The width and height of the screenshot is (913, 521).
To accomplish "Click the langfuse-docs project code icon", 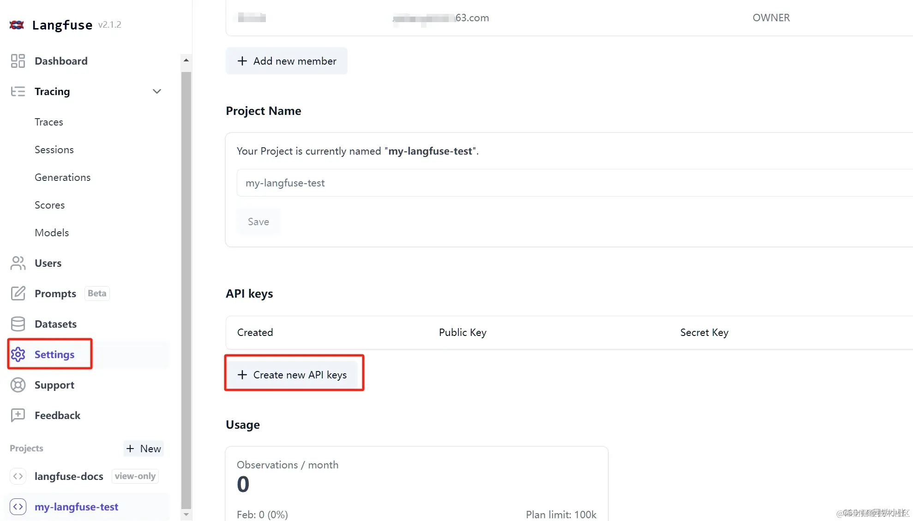I will (x=18, y=476).
